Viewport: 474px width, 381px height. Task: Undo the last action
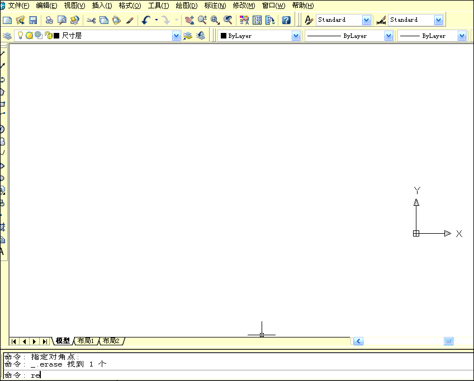coord(146,20)
